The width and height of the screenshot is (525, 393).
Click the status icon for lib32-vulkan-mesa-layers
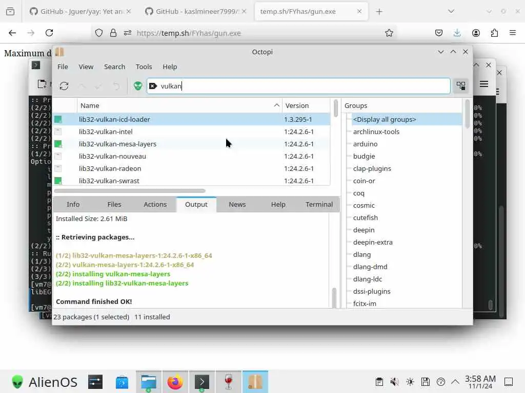(x=58, y=144)
